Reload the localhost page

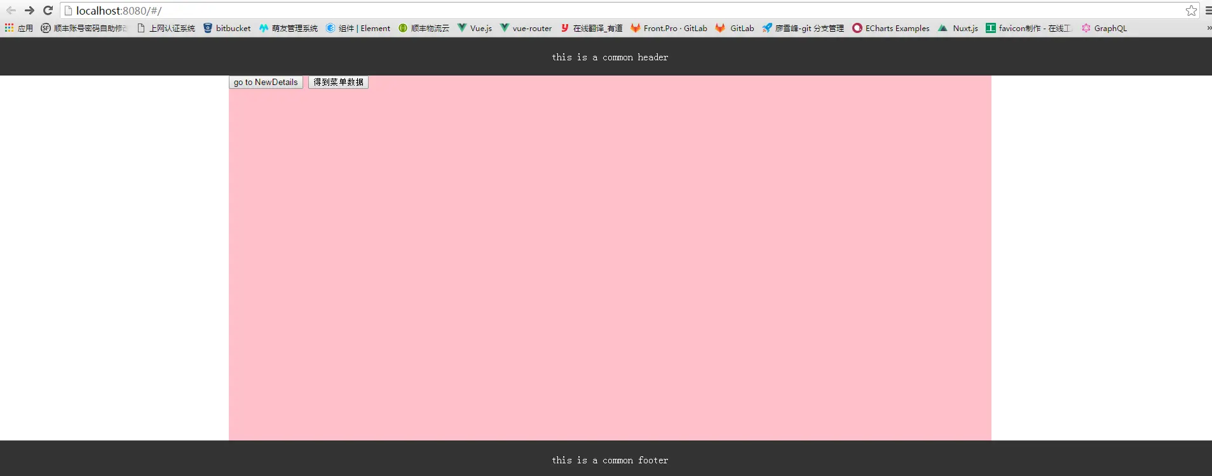[48, 11]
